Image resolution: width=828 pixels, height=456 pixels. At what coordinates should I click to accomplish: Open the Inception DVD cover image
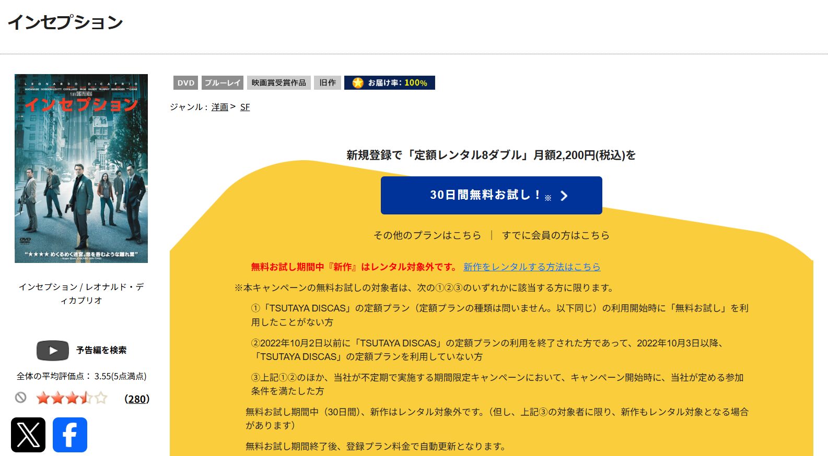pyautogui.click(x=81, y=169)
